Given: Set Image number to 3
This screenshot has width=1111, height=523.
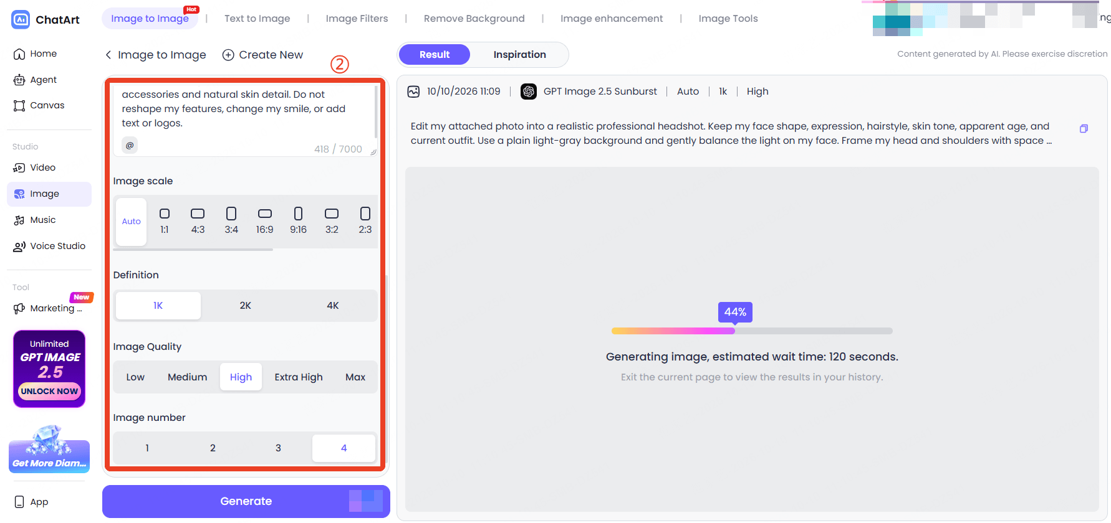Looking at the screenshot, I should 278,448.
